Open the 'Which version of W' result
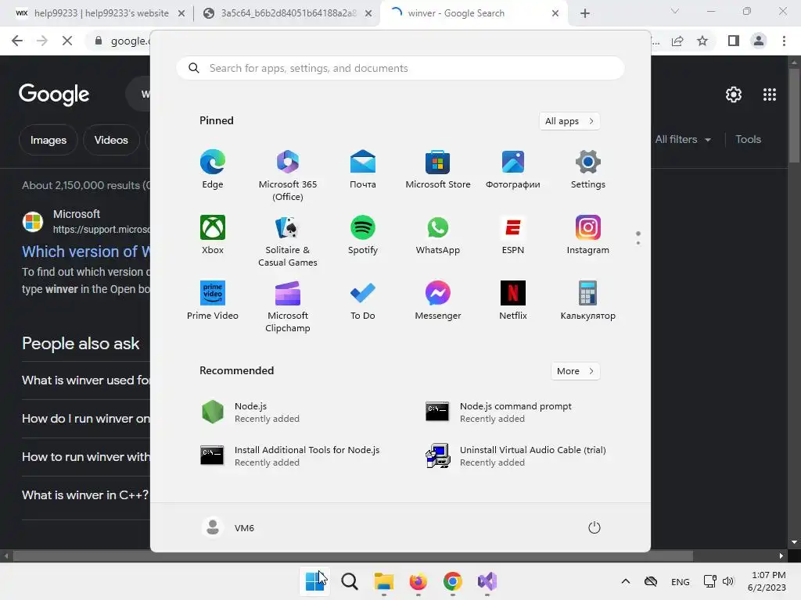801x600 pixels. pyautogui.click(x=86, y=252)
